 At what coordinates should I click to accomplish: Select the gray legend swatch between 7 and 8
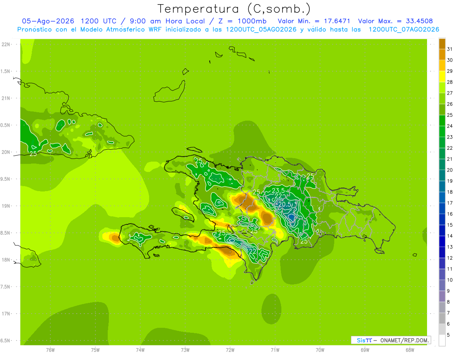point(442,308)
